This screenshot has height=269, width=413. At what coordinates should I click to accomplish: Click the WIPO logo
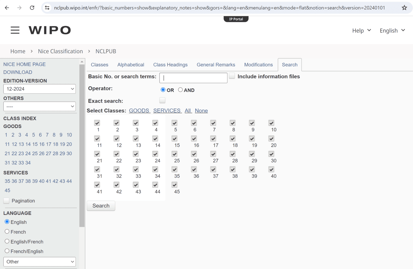[50, 30]
